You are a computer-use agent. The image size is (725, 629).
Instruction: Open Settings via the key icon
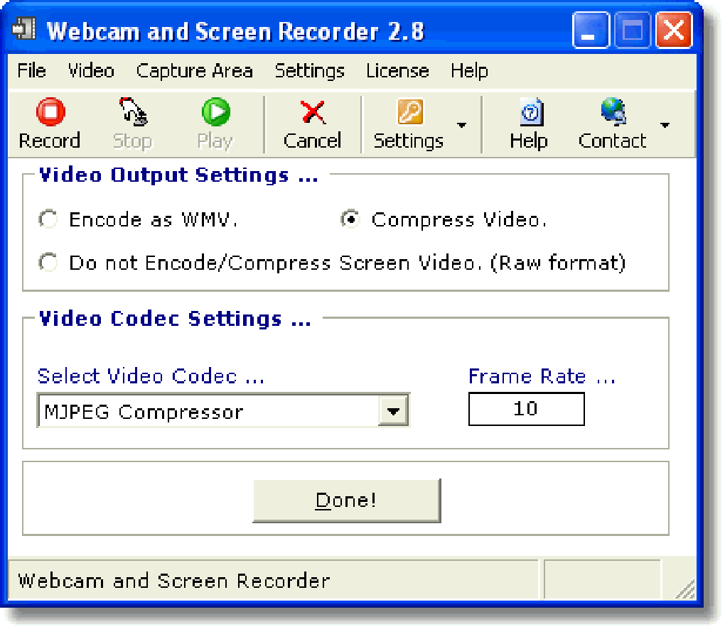tap(410, 111)
